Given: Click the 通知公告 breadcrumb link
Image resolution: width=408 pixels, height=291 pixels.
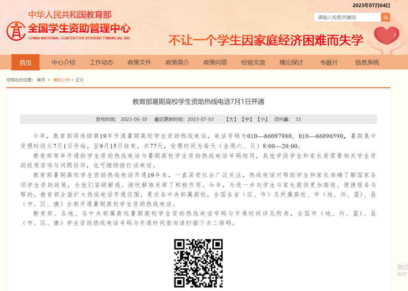Looking at the screenshot, I should 61,80.
